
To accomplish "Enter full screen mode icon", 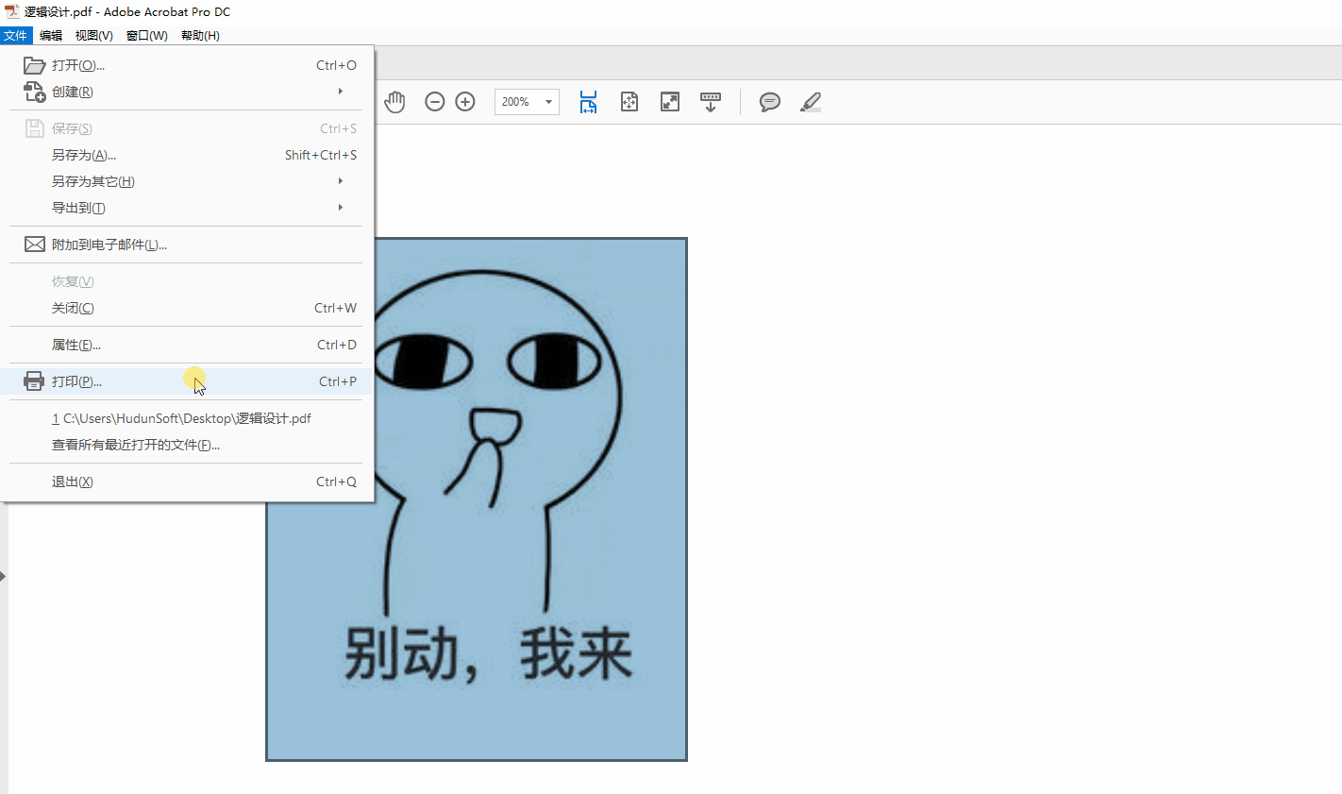I will [670, 102].
